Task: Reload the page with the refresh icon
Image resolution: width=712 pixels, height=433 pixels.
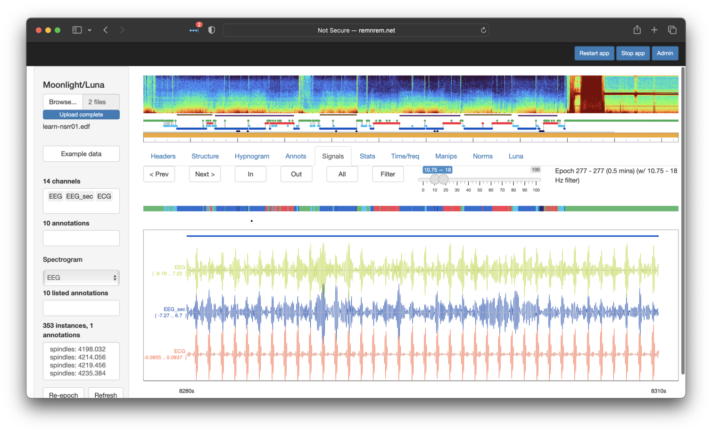Action: [x=483, y=30]
